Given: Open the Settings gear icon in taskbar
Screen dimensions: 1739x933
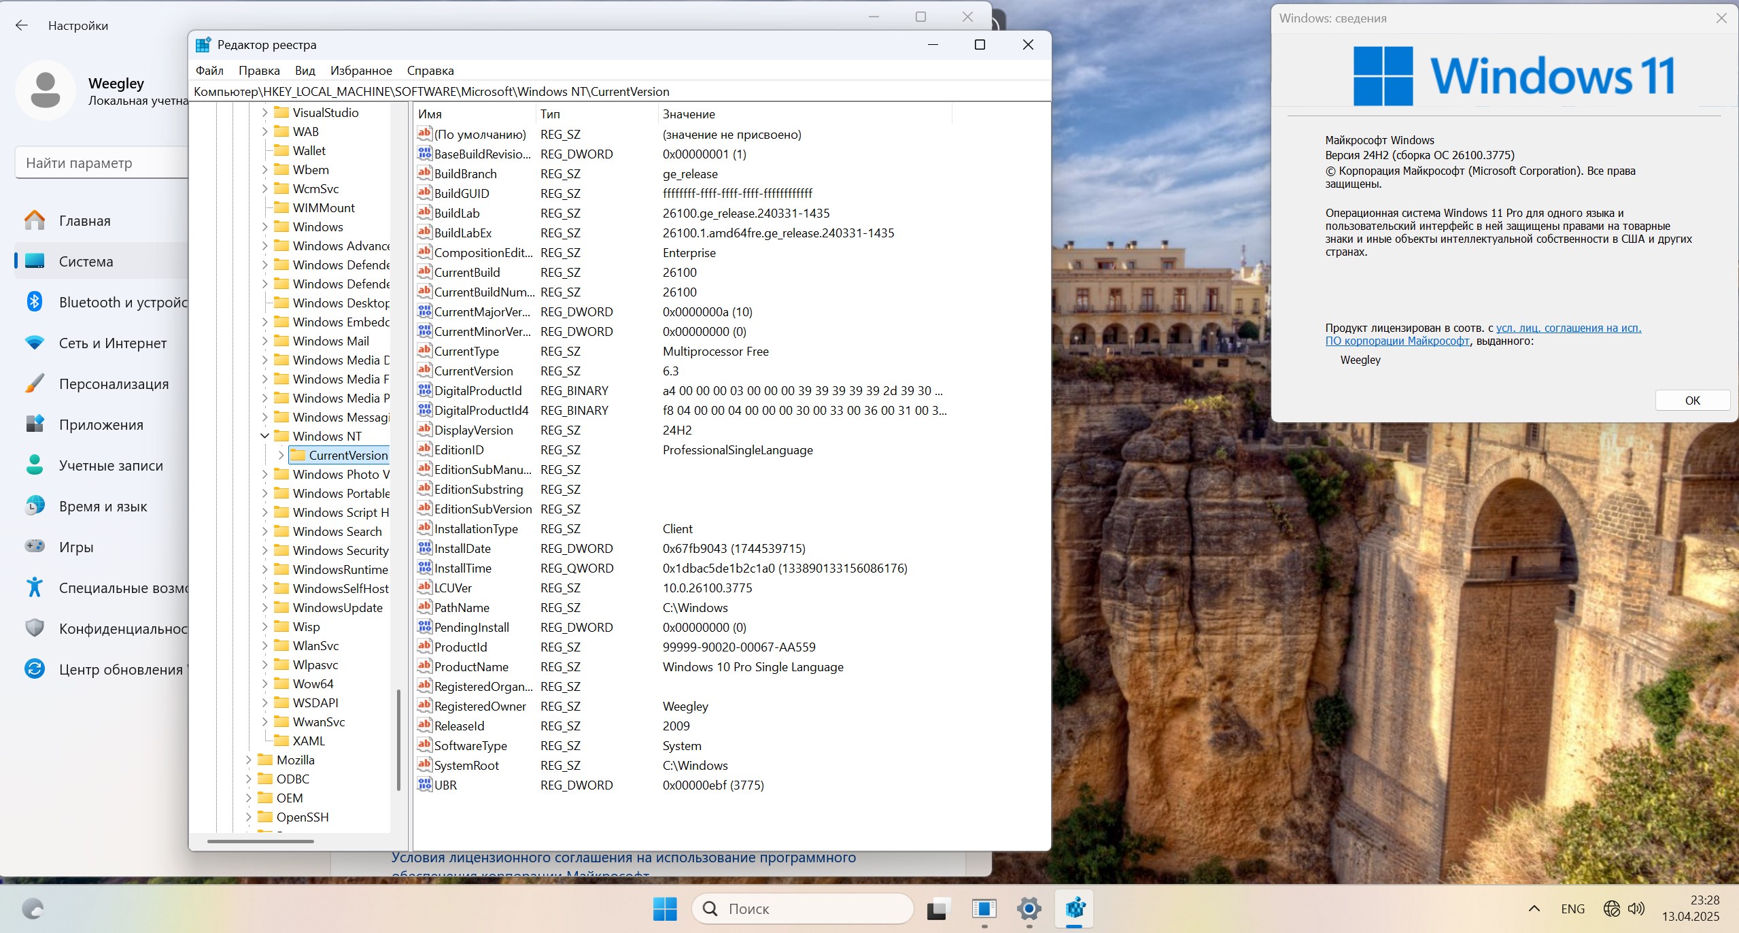Looking at the screenshot, I should pos(1029,909).
